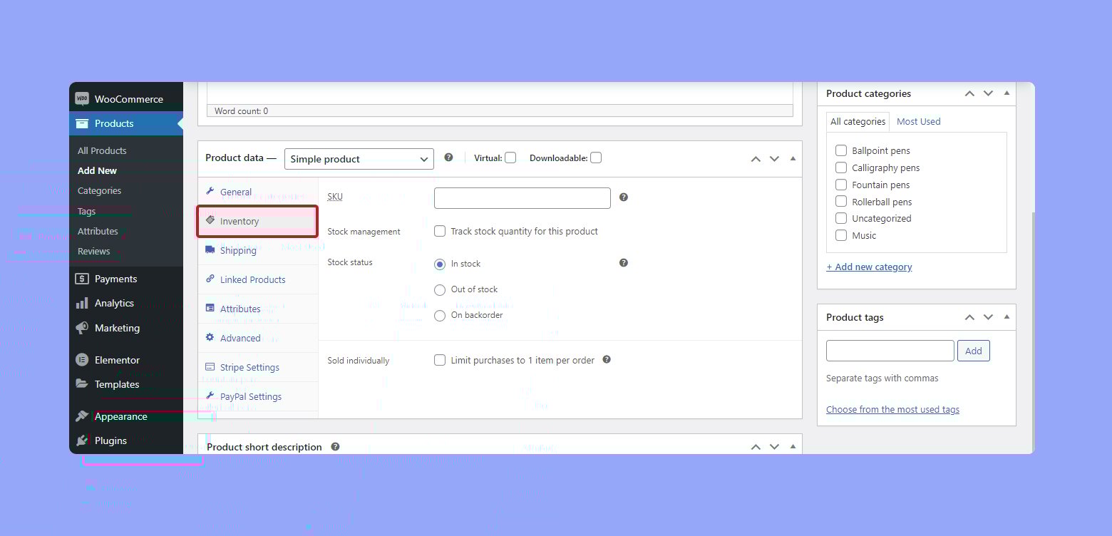This screenshot has width=1112, height=536.
Task: Check Track stock quantity for this product
Action: pos(440,231)
